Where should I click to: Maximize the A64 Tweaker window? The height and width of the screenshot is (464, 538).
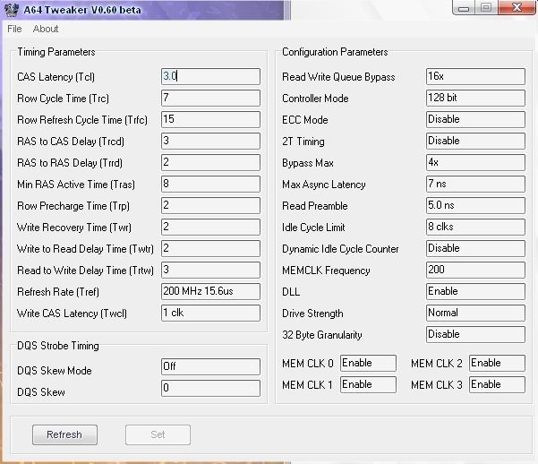click(x=486, y=7)
